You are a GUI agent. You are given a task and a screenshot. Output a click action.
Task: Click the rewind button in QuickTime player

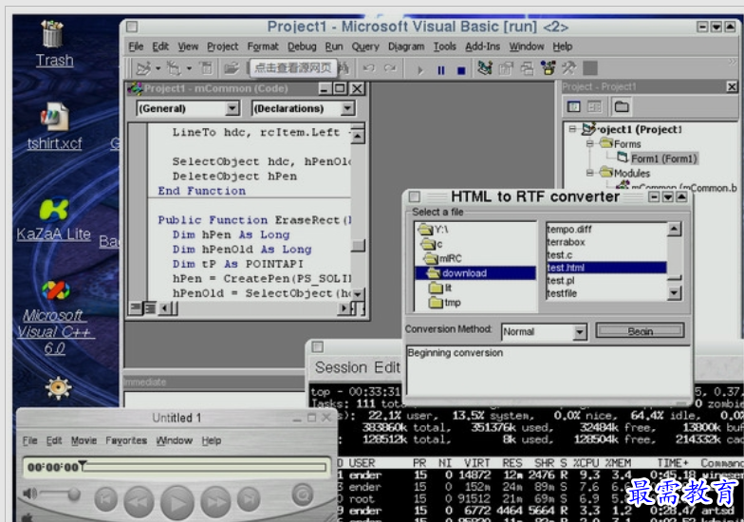(139, 501)
